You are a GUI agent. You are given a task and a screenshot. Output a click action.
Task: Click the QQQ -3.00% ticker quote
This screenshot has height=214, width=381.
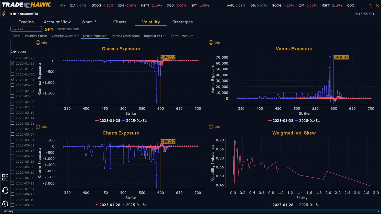pos(176,6)
